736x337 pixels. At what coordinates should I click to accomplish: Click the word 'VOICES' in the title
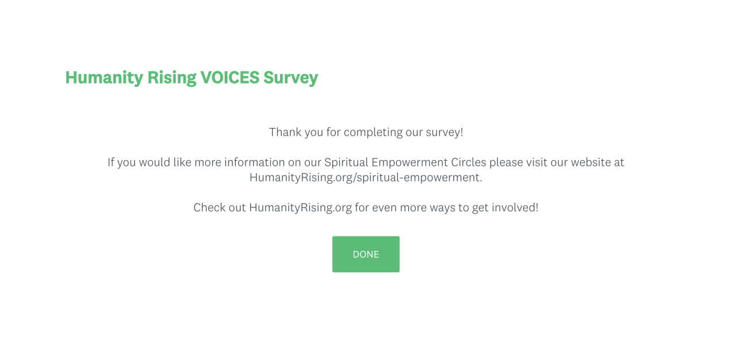click(229, 78)
